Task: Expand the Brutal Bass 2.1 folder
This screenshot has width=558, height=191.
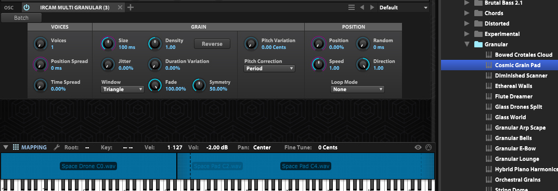Action: point(467,3)
